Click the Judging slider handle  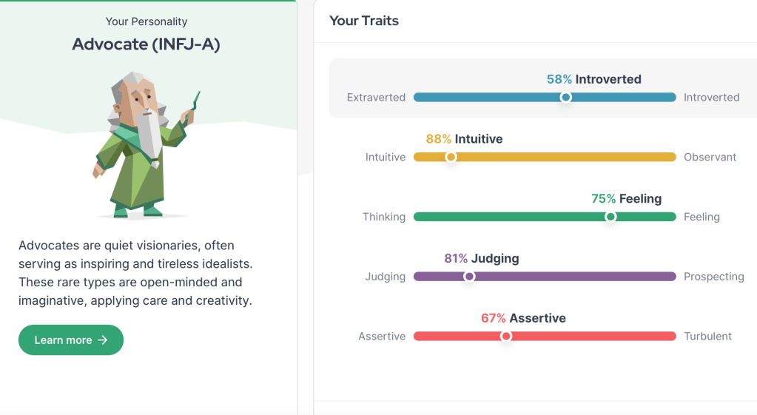click(x=469, y=277)
